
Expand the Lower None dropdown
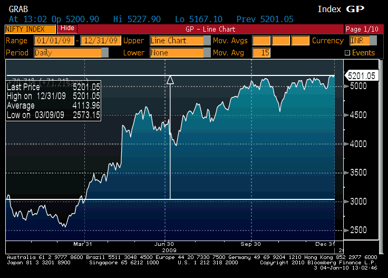click(177, 53)
